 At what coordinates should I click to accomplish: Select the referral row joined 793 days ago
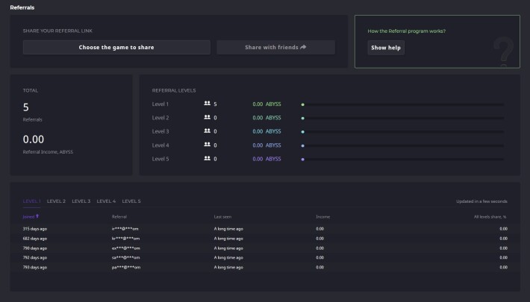(265, 267)
